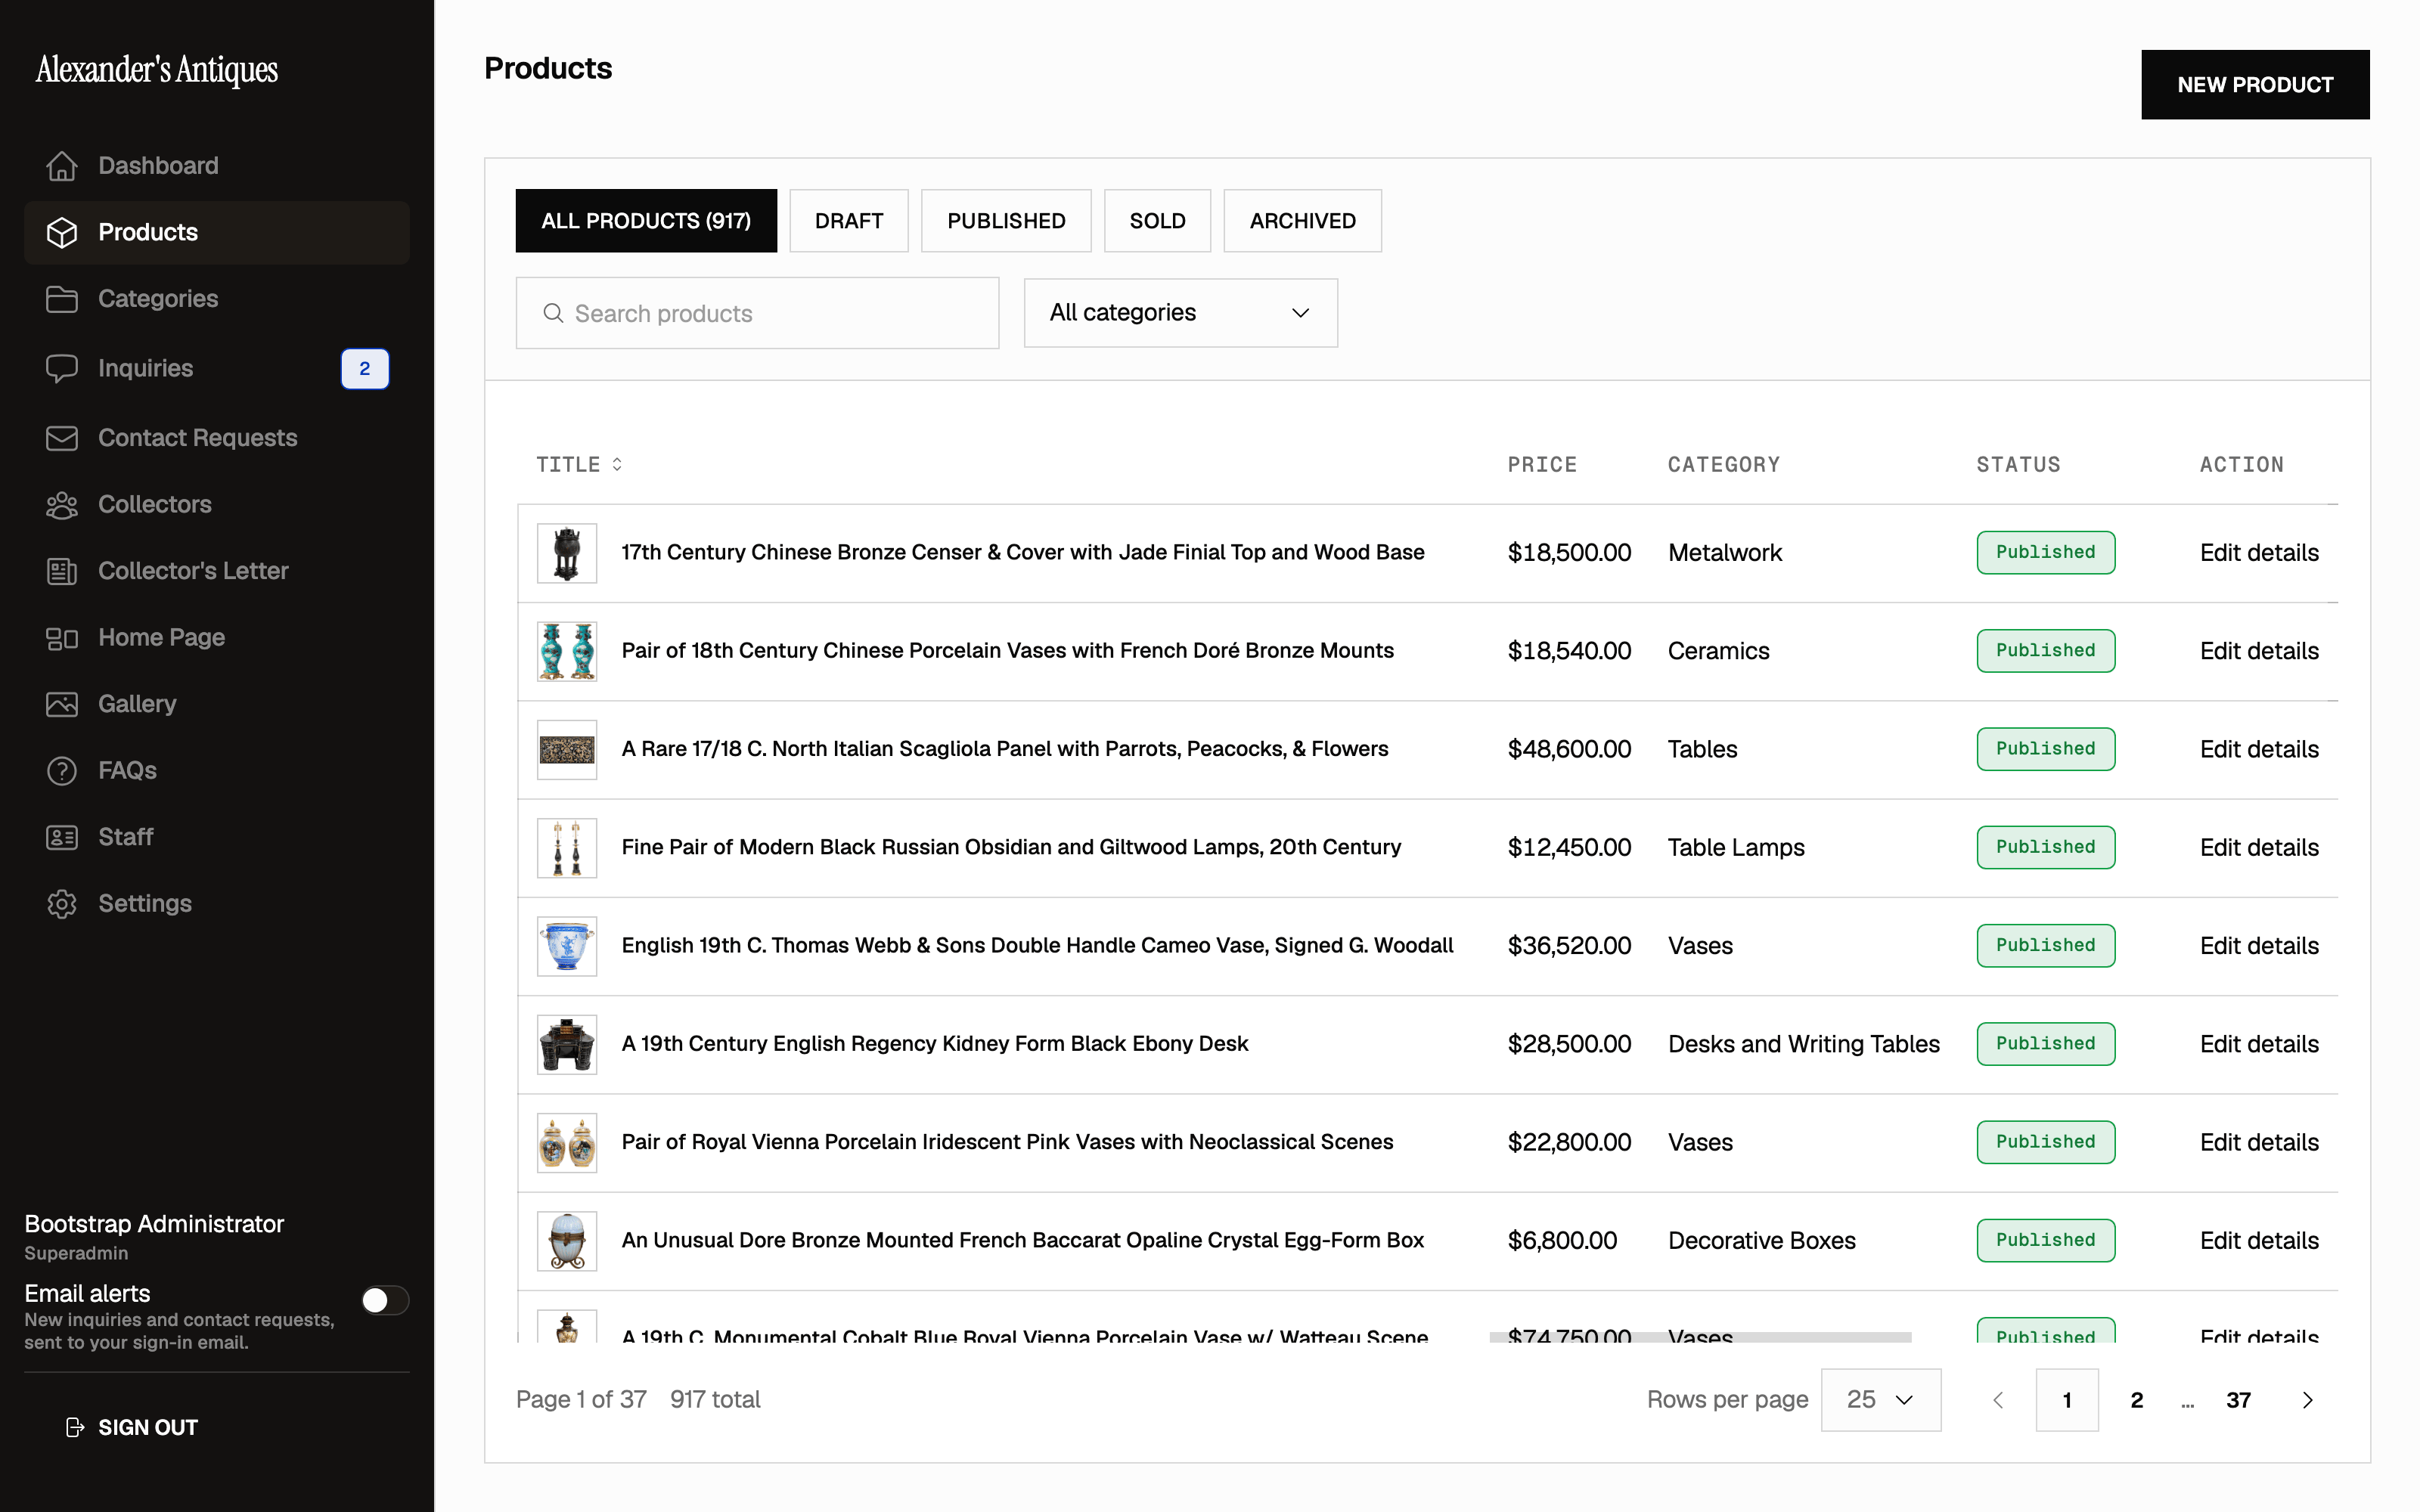Click the Contact Requests envelope icon

[x=62, y=438]
